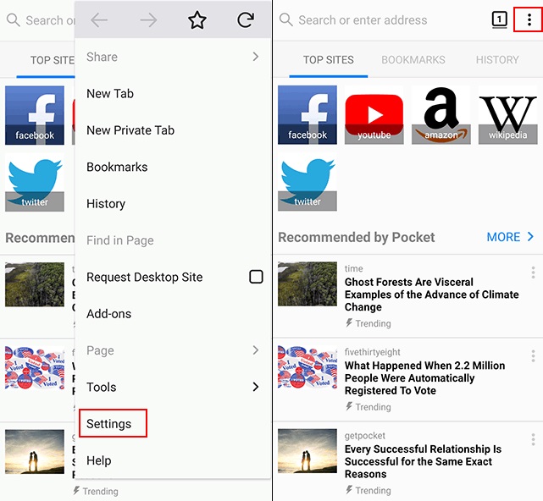The image size is (543, 501).
Task: Open Ghost Forests Are Visceral article
Action: [431, 295]
